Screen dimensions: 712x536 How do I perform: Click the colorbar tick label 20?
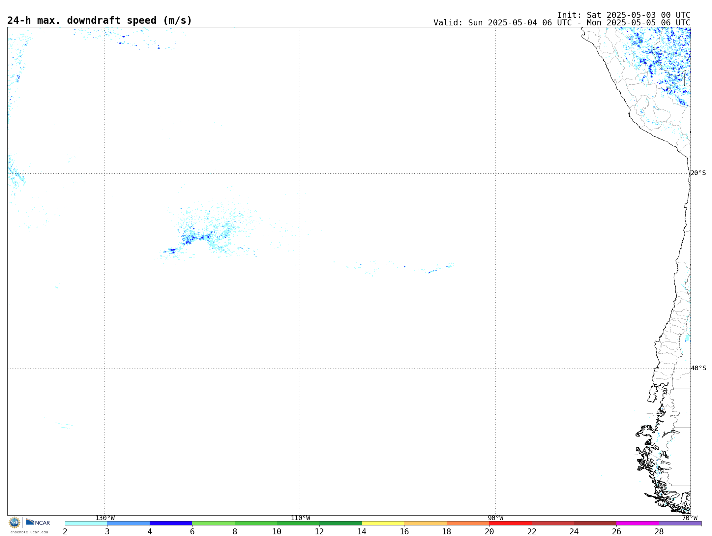tap(489, 531)
